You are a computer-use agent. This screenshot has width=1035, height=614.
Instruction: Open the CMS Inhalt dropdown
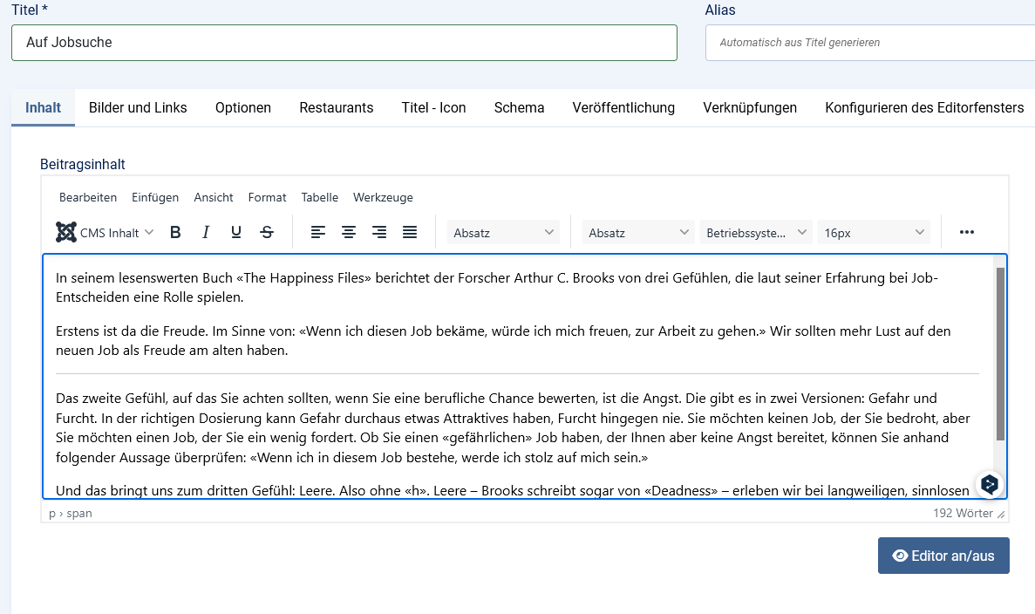coord(106,233)
